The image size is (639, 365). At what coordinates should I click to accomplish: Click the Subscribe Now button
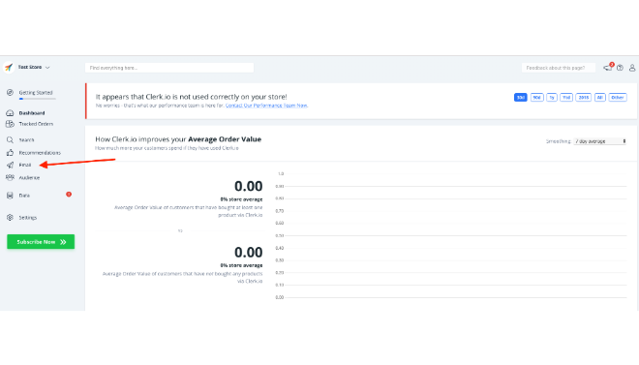pyautogui.click(x=41, y=242)
